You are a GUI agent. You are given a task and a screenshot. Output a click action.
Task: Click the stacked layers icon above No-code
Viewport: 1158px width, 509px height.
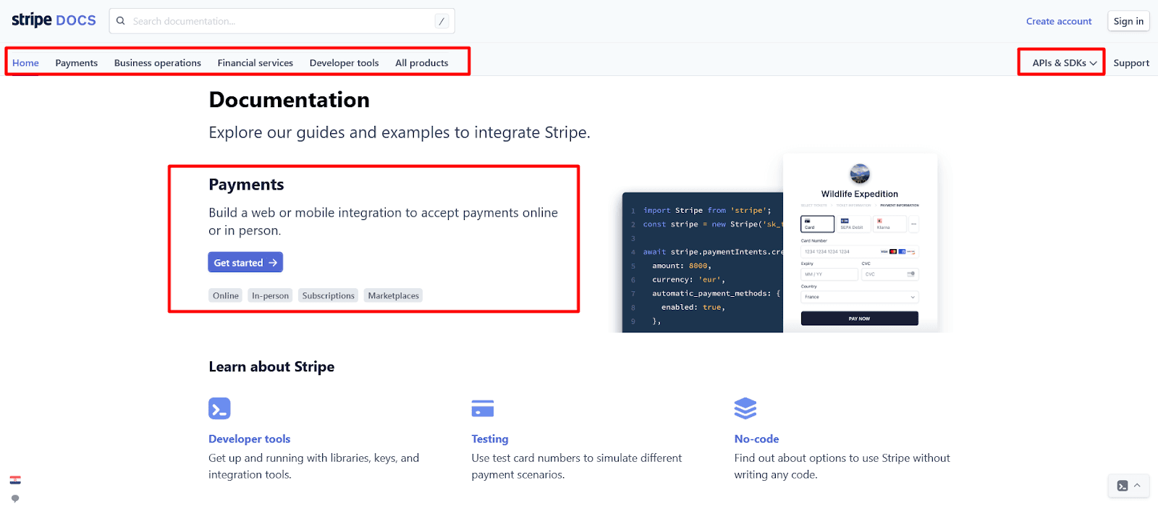pyautogui.click(x=745, y=408)
